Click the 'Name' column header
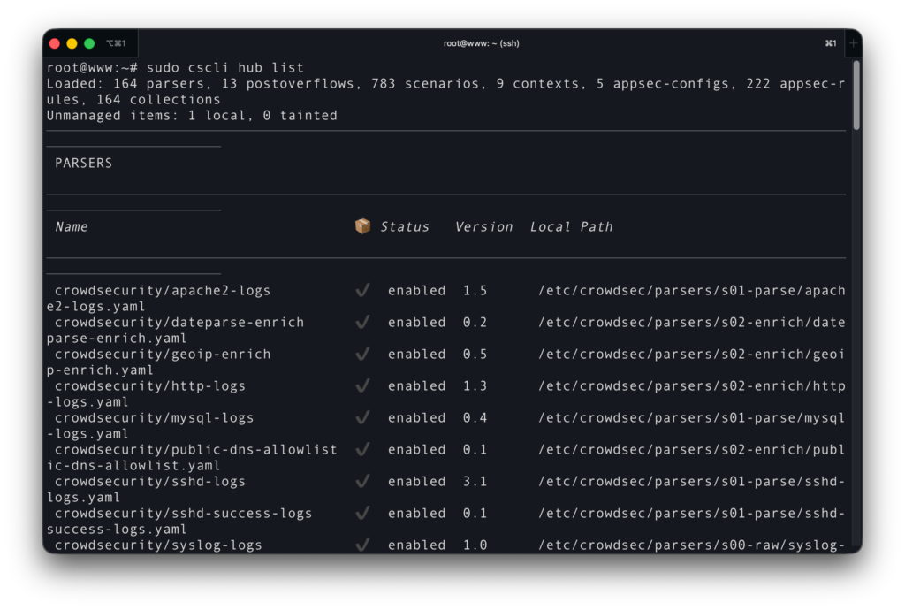This screenshot has height=610, width=905. click(x=72, y=227)
